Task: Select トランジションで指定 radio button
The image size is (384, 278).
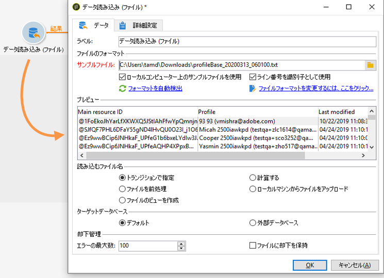Action: 122,178
